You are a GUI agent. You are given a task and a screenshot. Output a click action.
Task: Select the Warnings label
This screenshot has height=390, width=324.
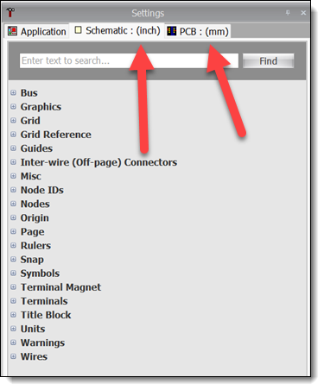click(x=42, y=343)
